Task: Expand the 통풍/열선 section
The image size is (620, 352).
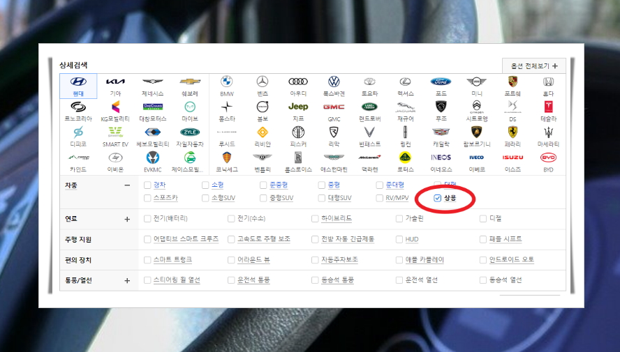Action: [x=127, y=281]
